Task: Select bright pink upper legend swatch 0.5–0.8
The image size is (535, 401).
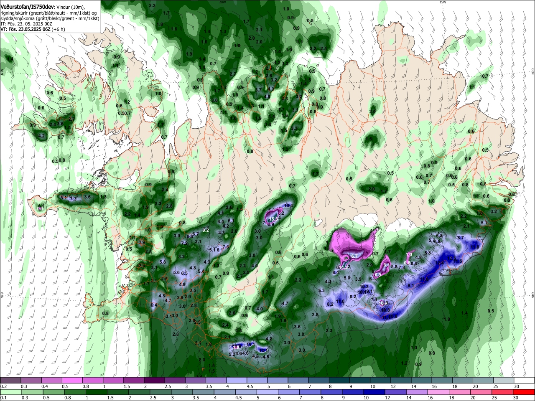Action: pos(72,380)
